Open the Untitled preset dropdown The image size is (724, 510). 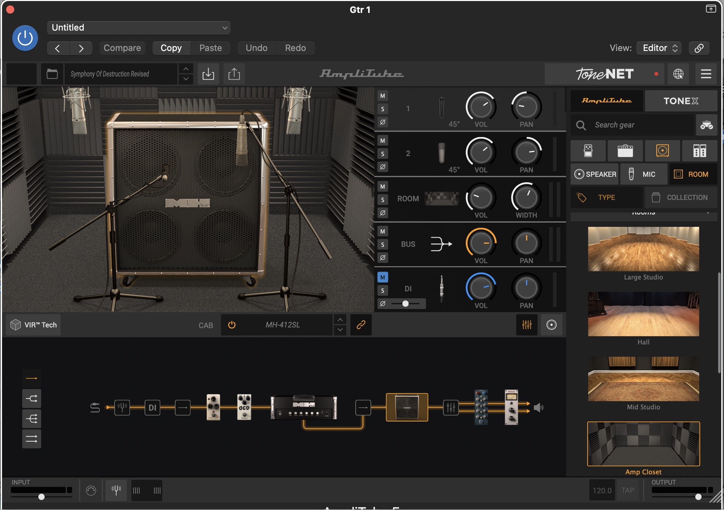139,28
